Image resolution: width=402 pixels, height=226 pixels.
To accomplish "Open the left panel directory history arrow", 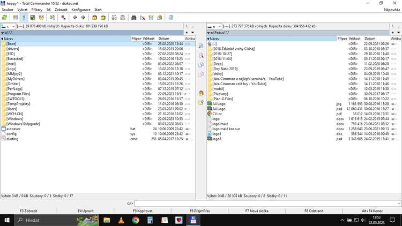I will [192, 33].
